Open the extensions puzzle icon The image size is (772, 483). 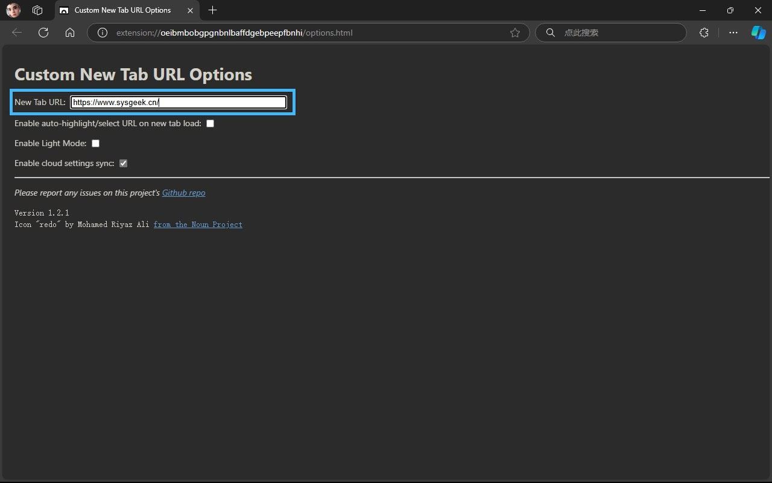(x=704, y=33)
